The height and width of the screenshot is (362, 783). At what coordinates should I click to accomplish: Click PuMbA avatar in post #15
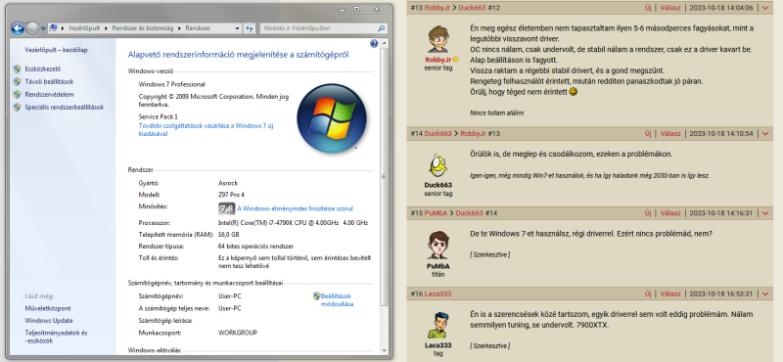click(x=438, y=246)
